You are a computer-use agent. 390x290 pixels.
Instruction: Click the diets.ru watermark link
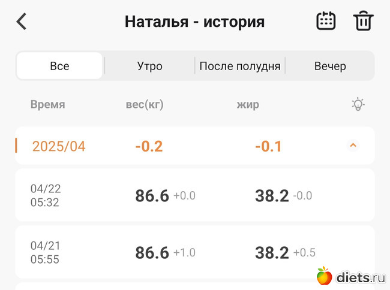click(x=351, y=276)
